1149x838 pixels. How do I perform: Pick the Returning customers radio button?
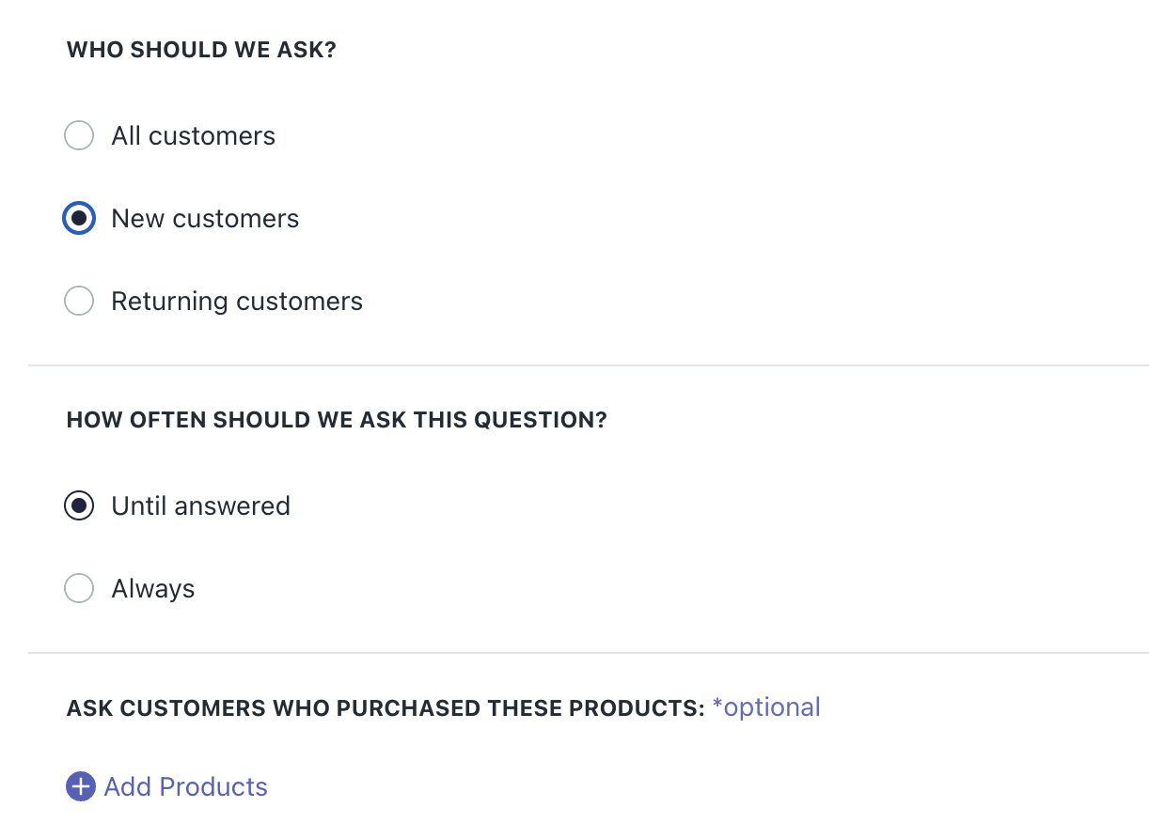tap(79, 302)
